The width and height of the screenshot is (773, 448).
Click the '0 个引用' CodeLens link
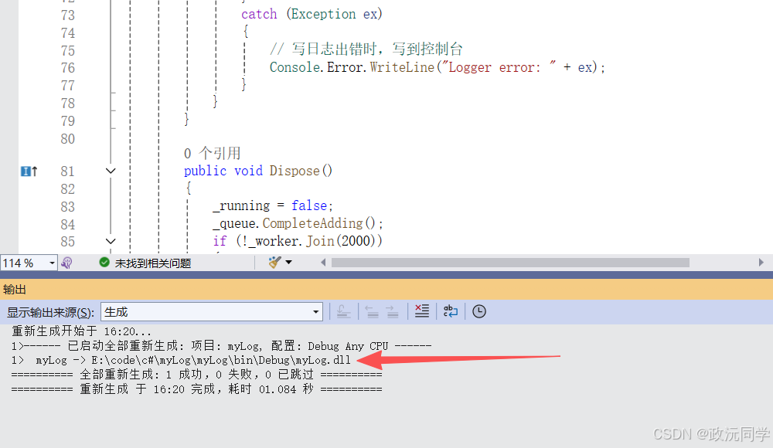coord(212,153)
